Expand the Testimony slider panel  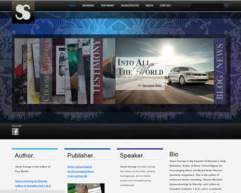(x=97, y=71)
